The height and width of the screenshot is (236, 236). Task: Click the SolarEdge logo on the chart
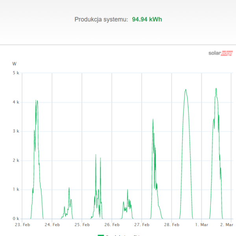[x=220, y=53]
